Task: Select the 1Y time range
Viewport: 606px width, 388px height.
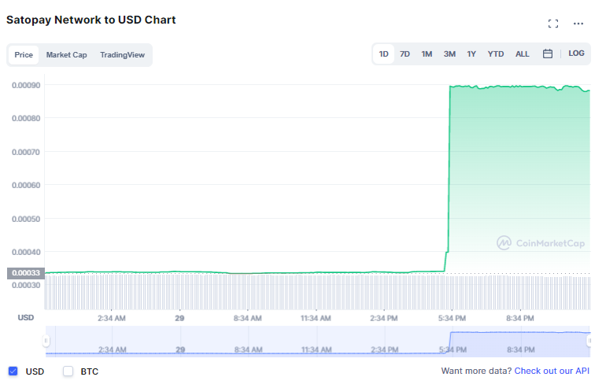Action: click(471, 54)
